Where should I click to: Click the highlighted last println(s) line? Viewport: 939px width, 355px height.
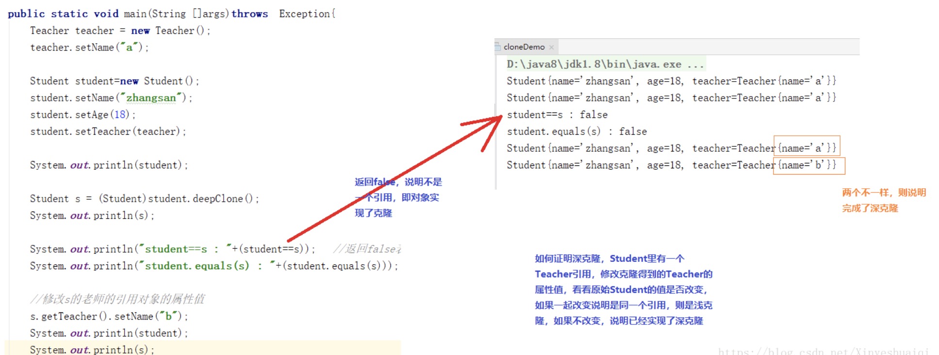click(92, 349)
